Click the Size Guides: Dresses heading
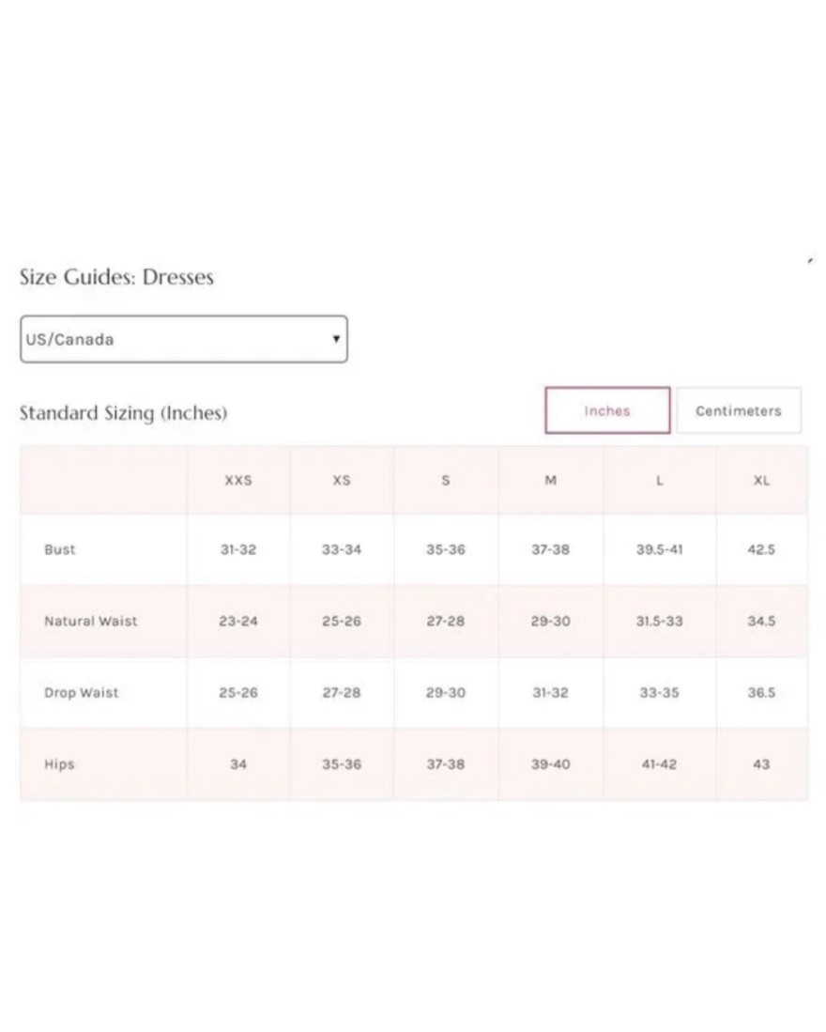This screenshot has height=1032, width=826. point(116,277)
